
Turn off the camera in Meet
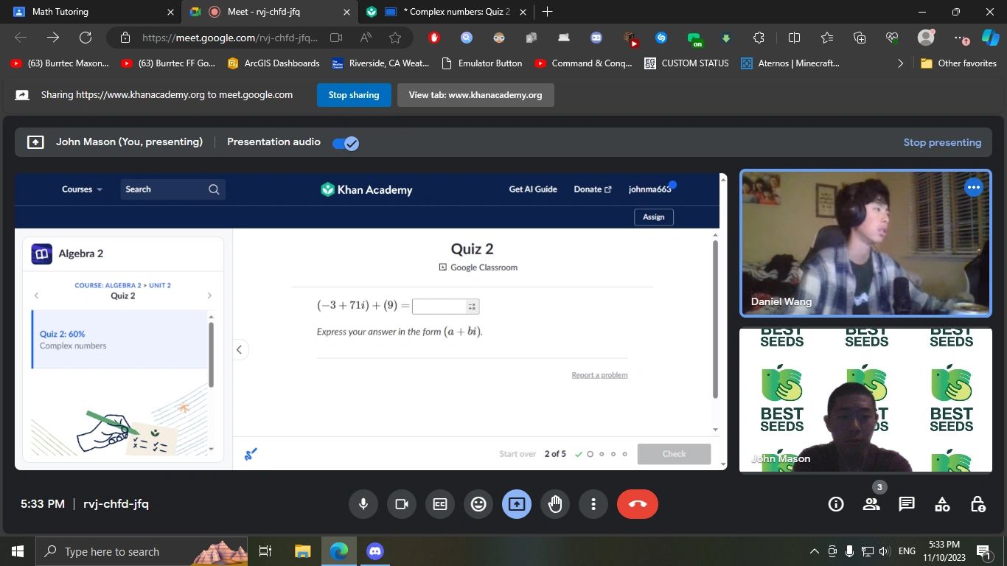pos(402,504)
